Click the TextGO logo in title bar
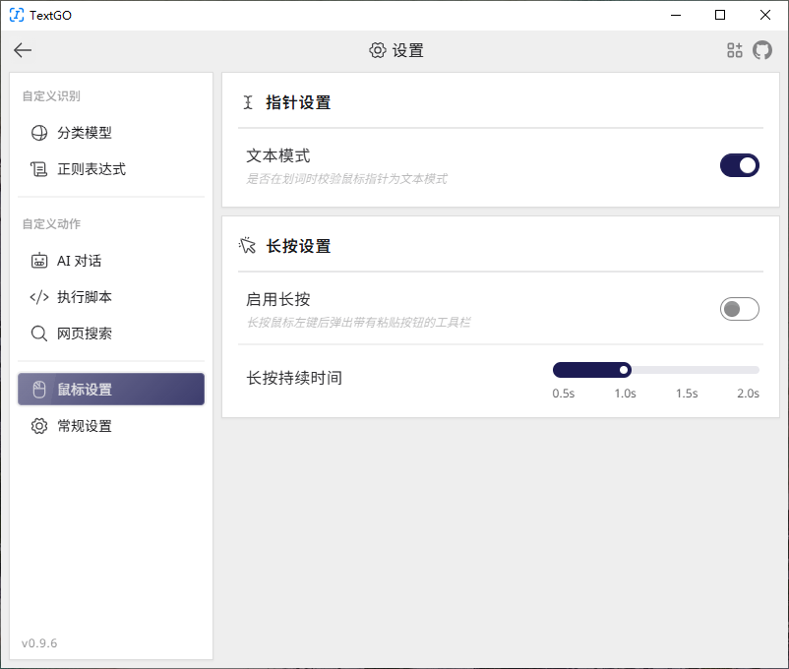Image resolution: width=789 pixels, height=669 pixels. point(17,15)
